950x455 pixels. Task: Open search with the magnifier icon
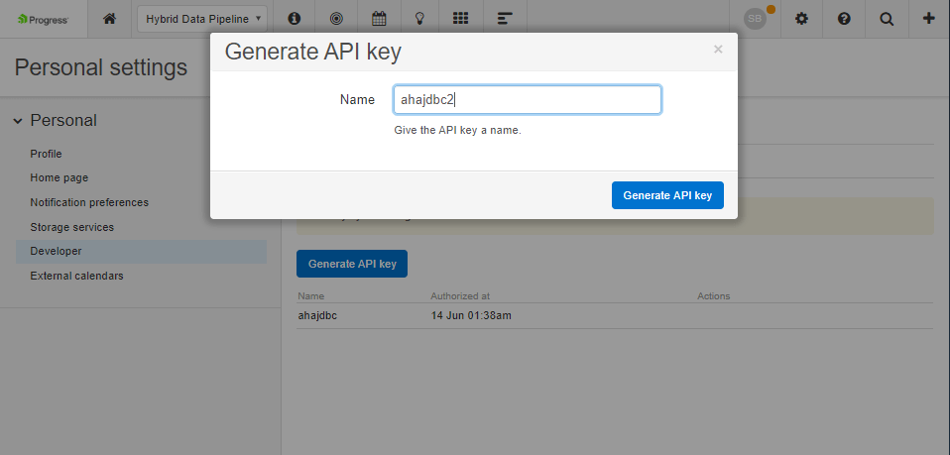tap(886, 18)
